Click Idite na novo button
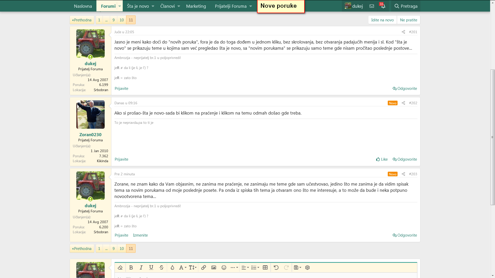This screenshot has width=495, height=278. [382, 20]
